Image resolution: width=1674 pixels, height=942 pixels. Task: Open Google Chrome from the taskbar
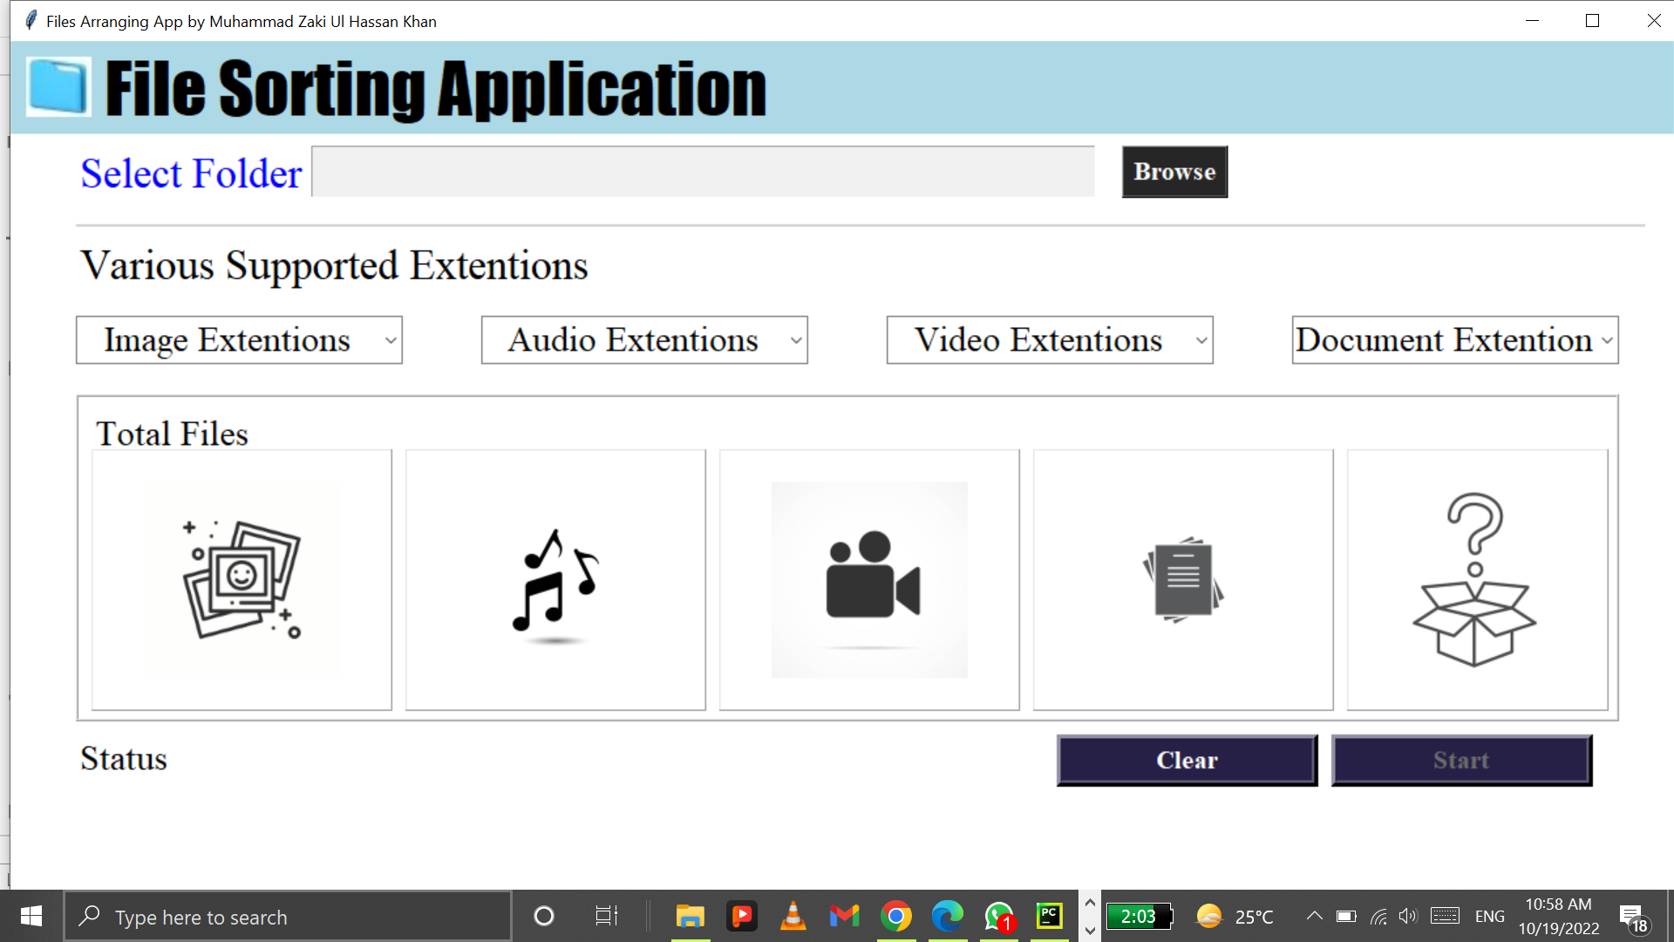[x=896, y=917]
